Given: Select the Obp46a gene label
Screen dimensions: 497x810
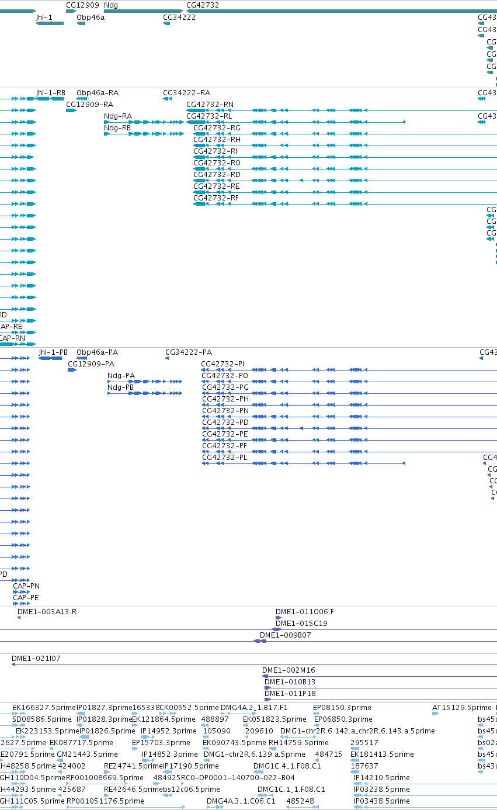Looking at the screenshot, I should (x=91, y=18).
